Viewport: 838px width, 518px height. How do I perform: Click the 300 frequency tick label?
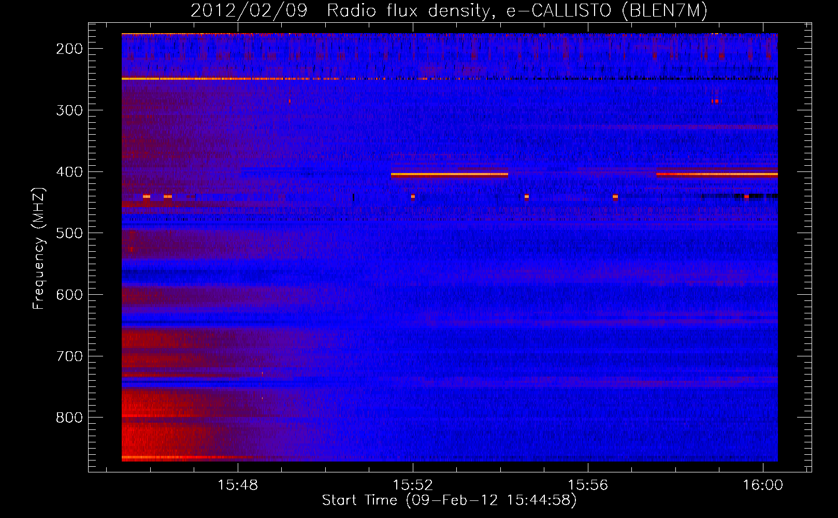point(69,110)
